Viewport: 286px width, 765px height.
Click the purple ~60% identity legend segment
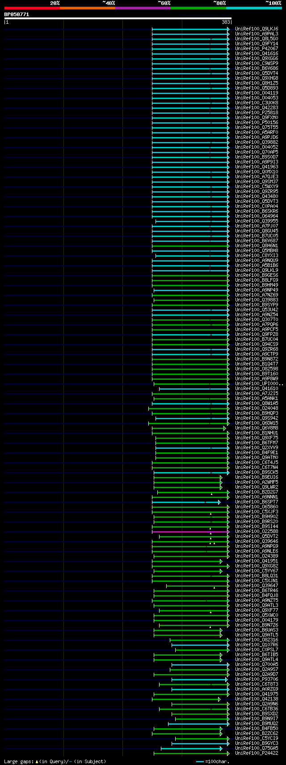(143, 8)
